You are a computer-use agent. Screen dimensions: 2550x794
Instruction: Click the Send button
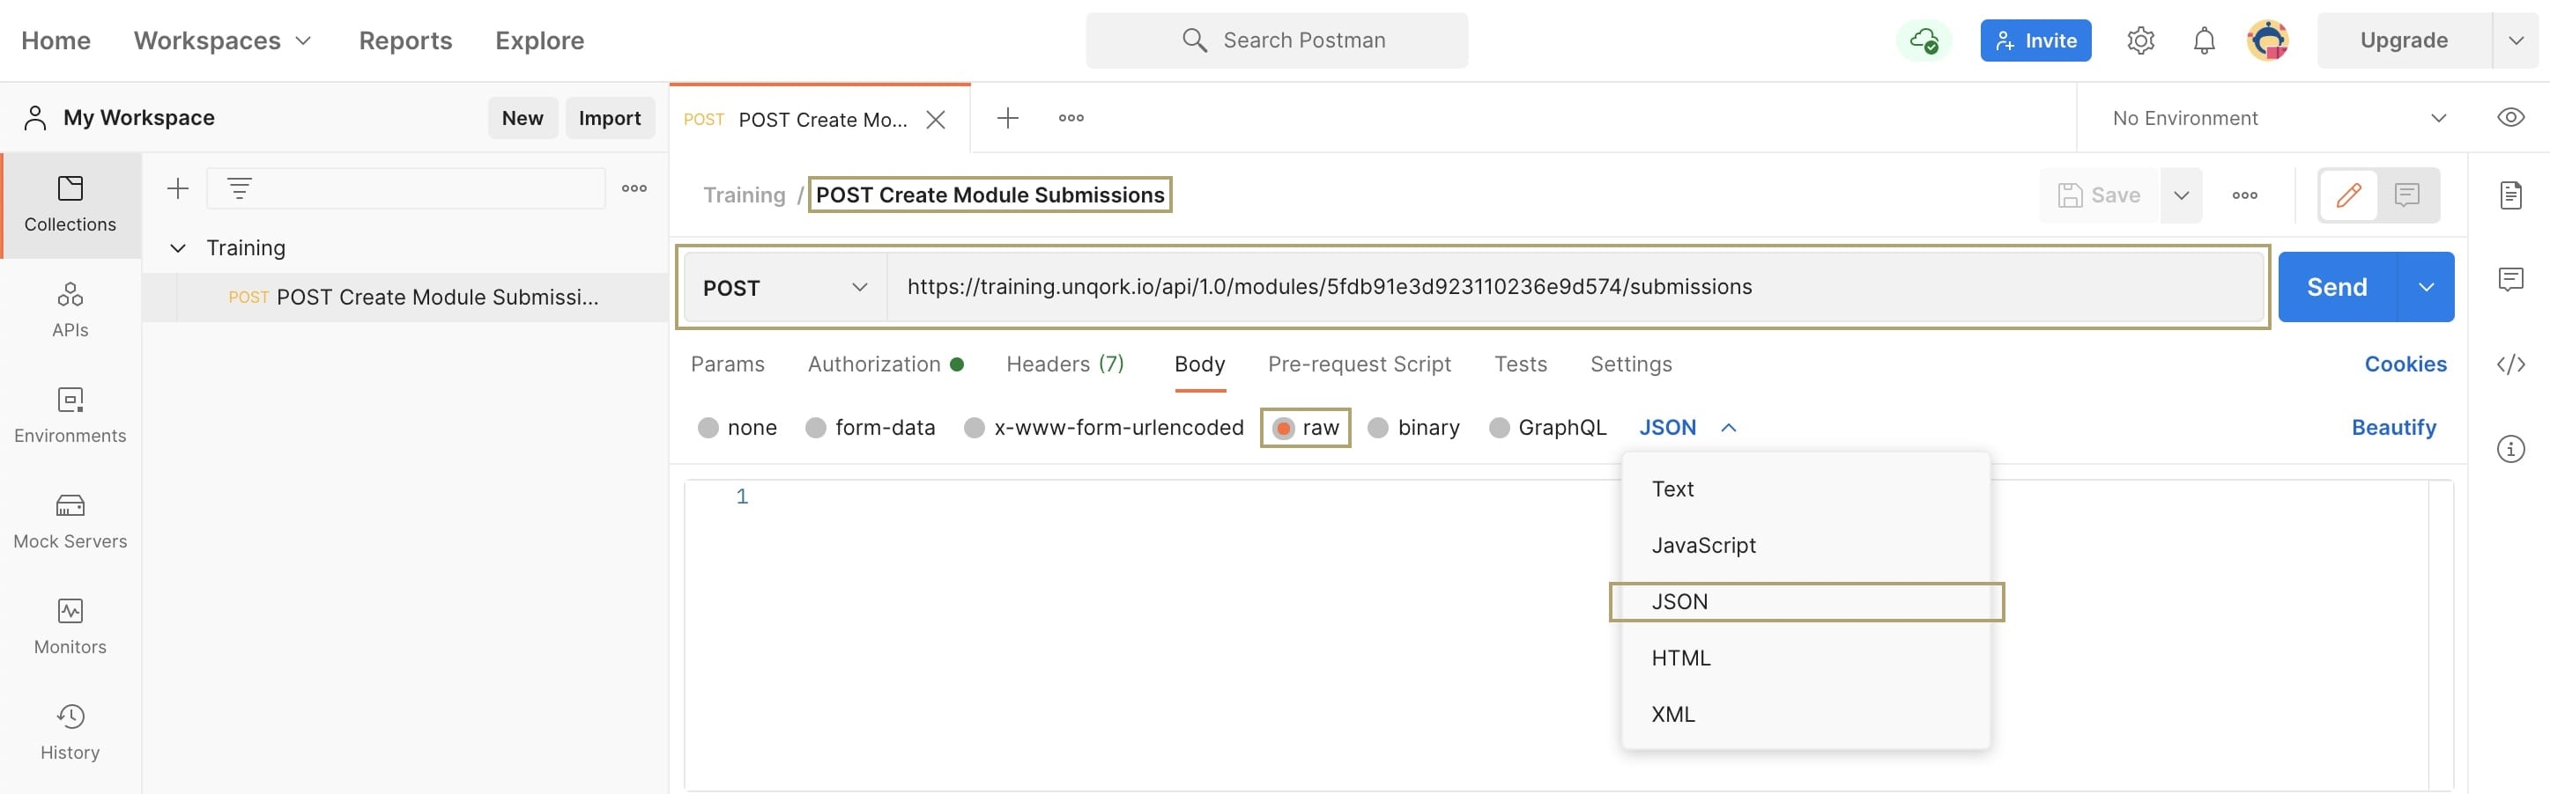point(2337,287)
